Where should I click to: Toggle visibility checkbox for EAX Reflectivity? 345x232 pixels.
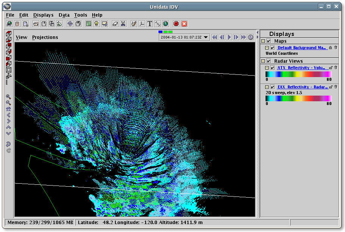point(272,87)
